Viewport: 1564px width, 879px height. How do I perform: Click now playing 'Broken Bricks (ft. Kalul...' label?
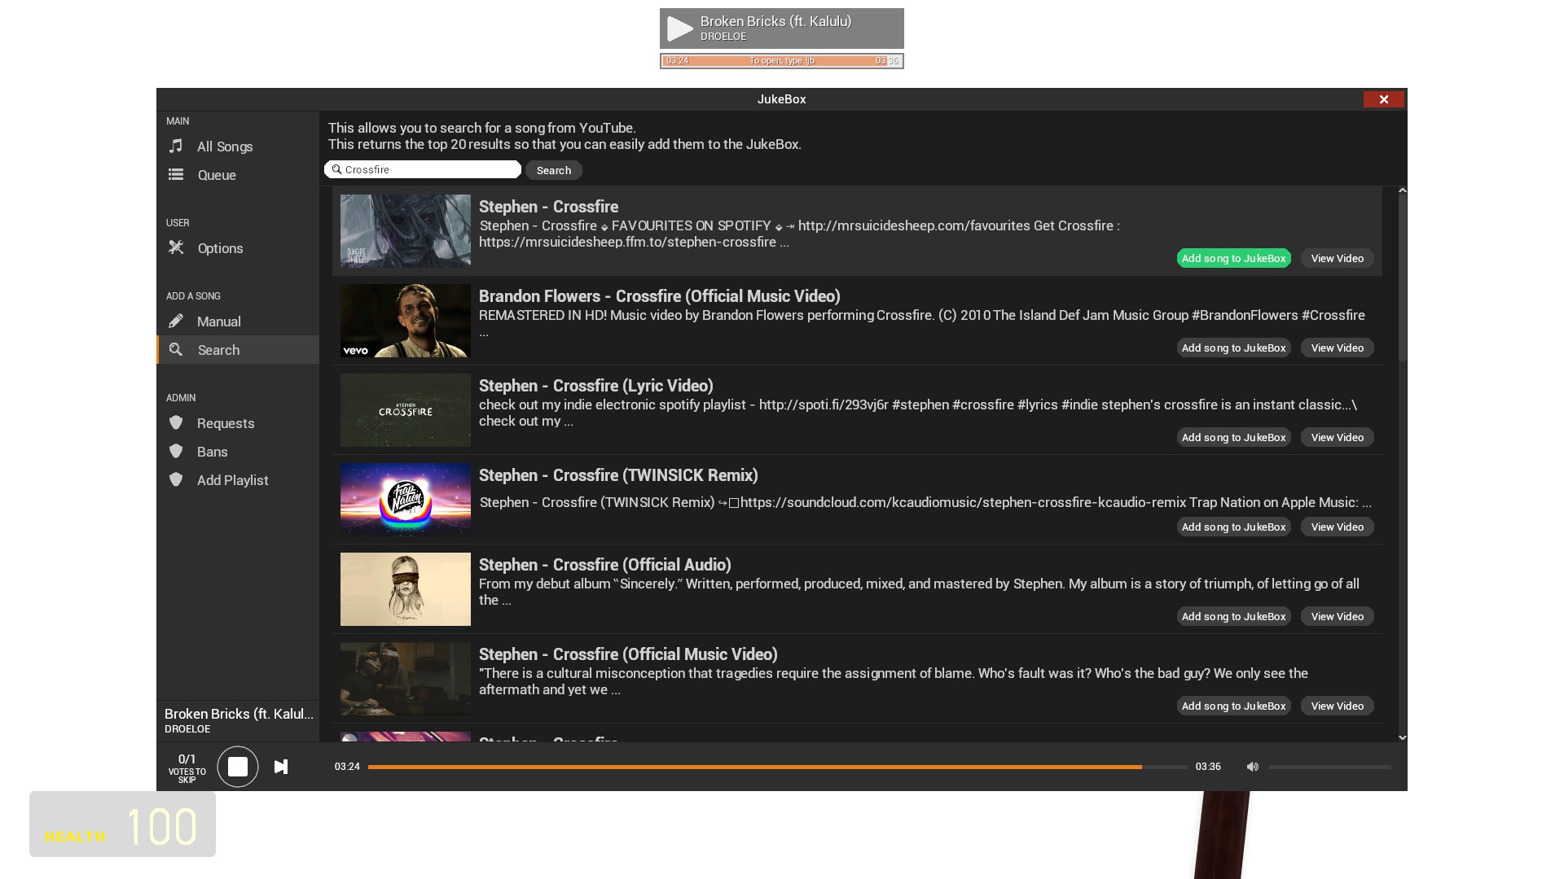[239, 714]
